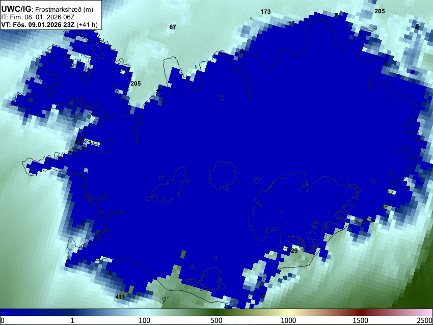This screenshot has height=325, width=433.
Task: Click the map value '411'
Action: click(120, 297)
